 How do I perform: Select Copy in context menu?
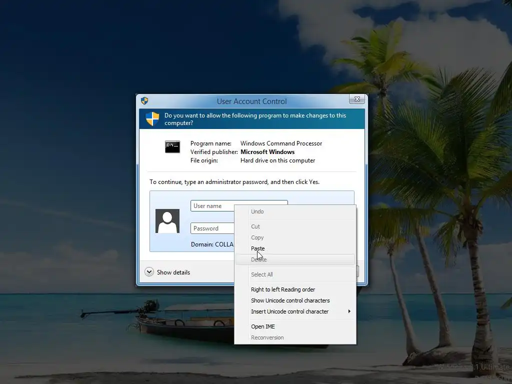pyautogui.click(x=295, y=237)
